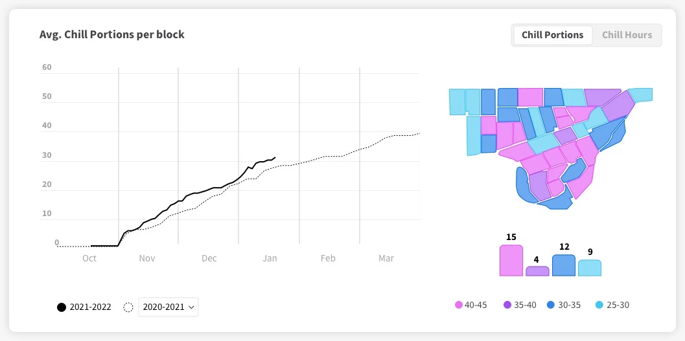
Task: Select the light-blue bar labeled 9
Action: tap(589, 268)
